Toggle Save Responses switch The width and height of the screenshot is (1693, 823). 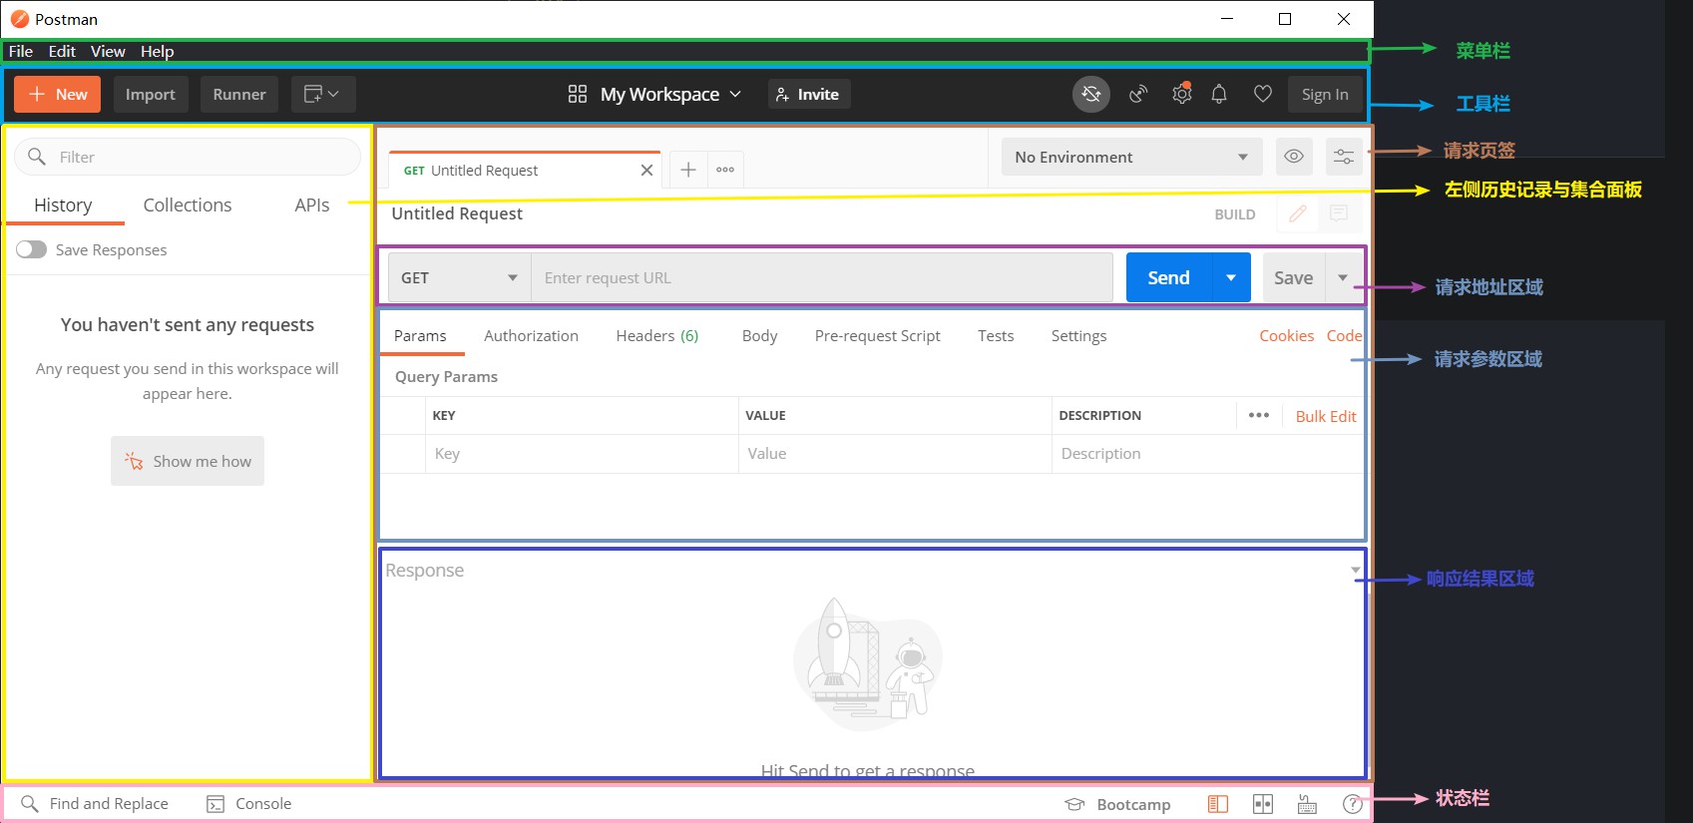tap(31, 249)
